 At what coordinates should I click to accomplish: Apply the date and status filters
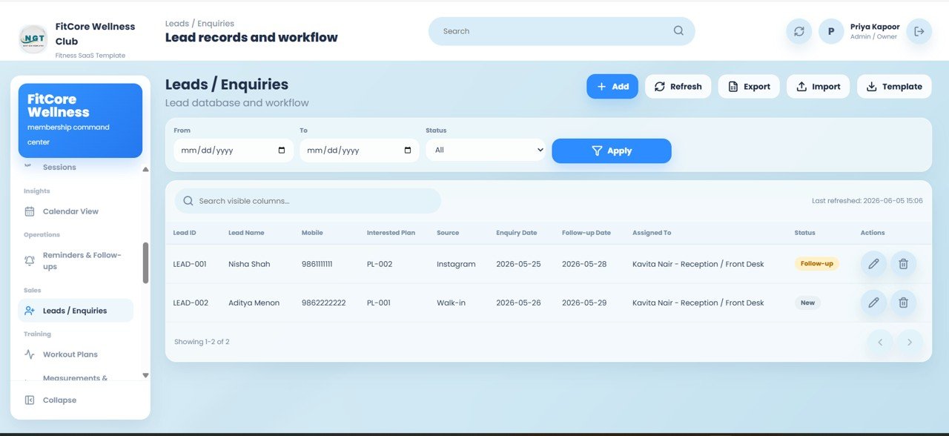(x=612, y=151)
